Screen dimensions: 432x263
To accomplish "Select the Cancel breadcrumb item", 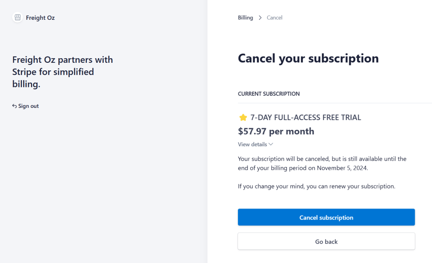I will coord(275,18).
